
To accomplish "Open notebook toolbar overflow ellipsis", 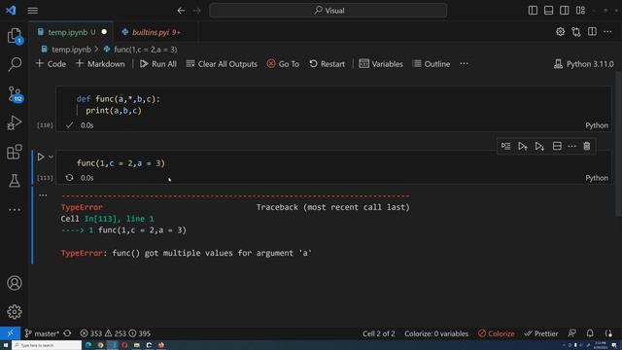I will 464,64.
